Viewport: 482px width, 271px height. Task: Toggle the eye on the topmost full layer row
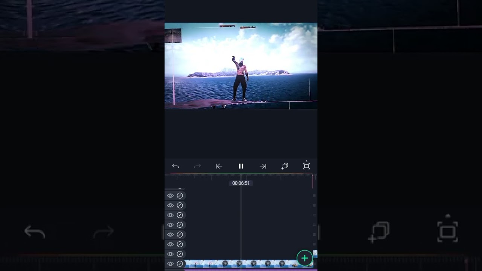(x=170, y=196)
